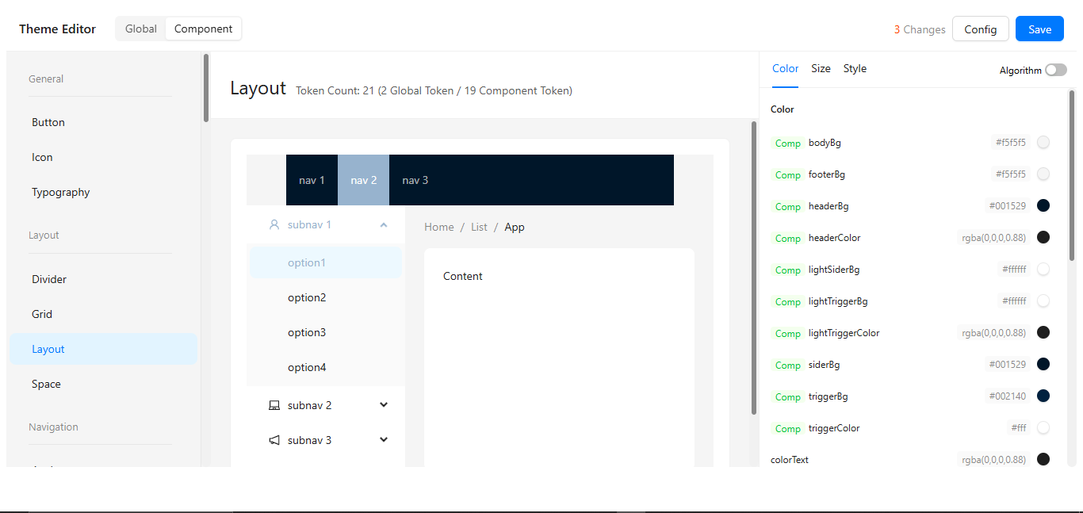Open the Typography component in sidebar

(x=103, y=192)
